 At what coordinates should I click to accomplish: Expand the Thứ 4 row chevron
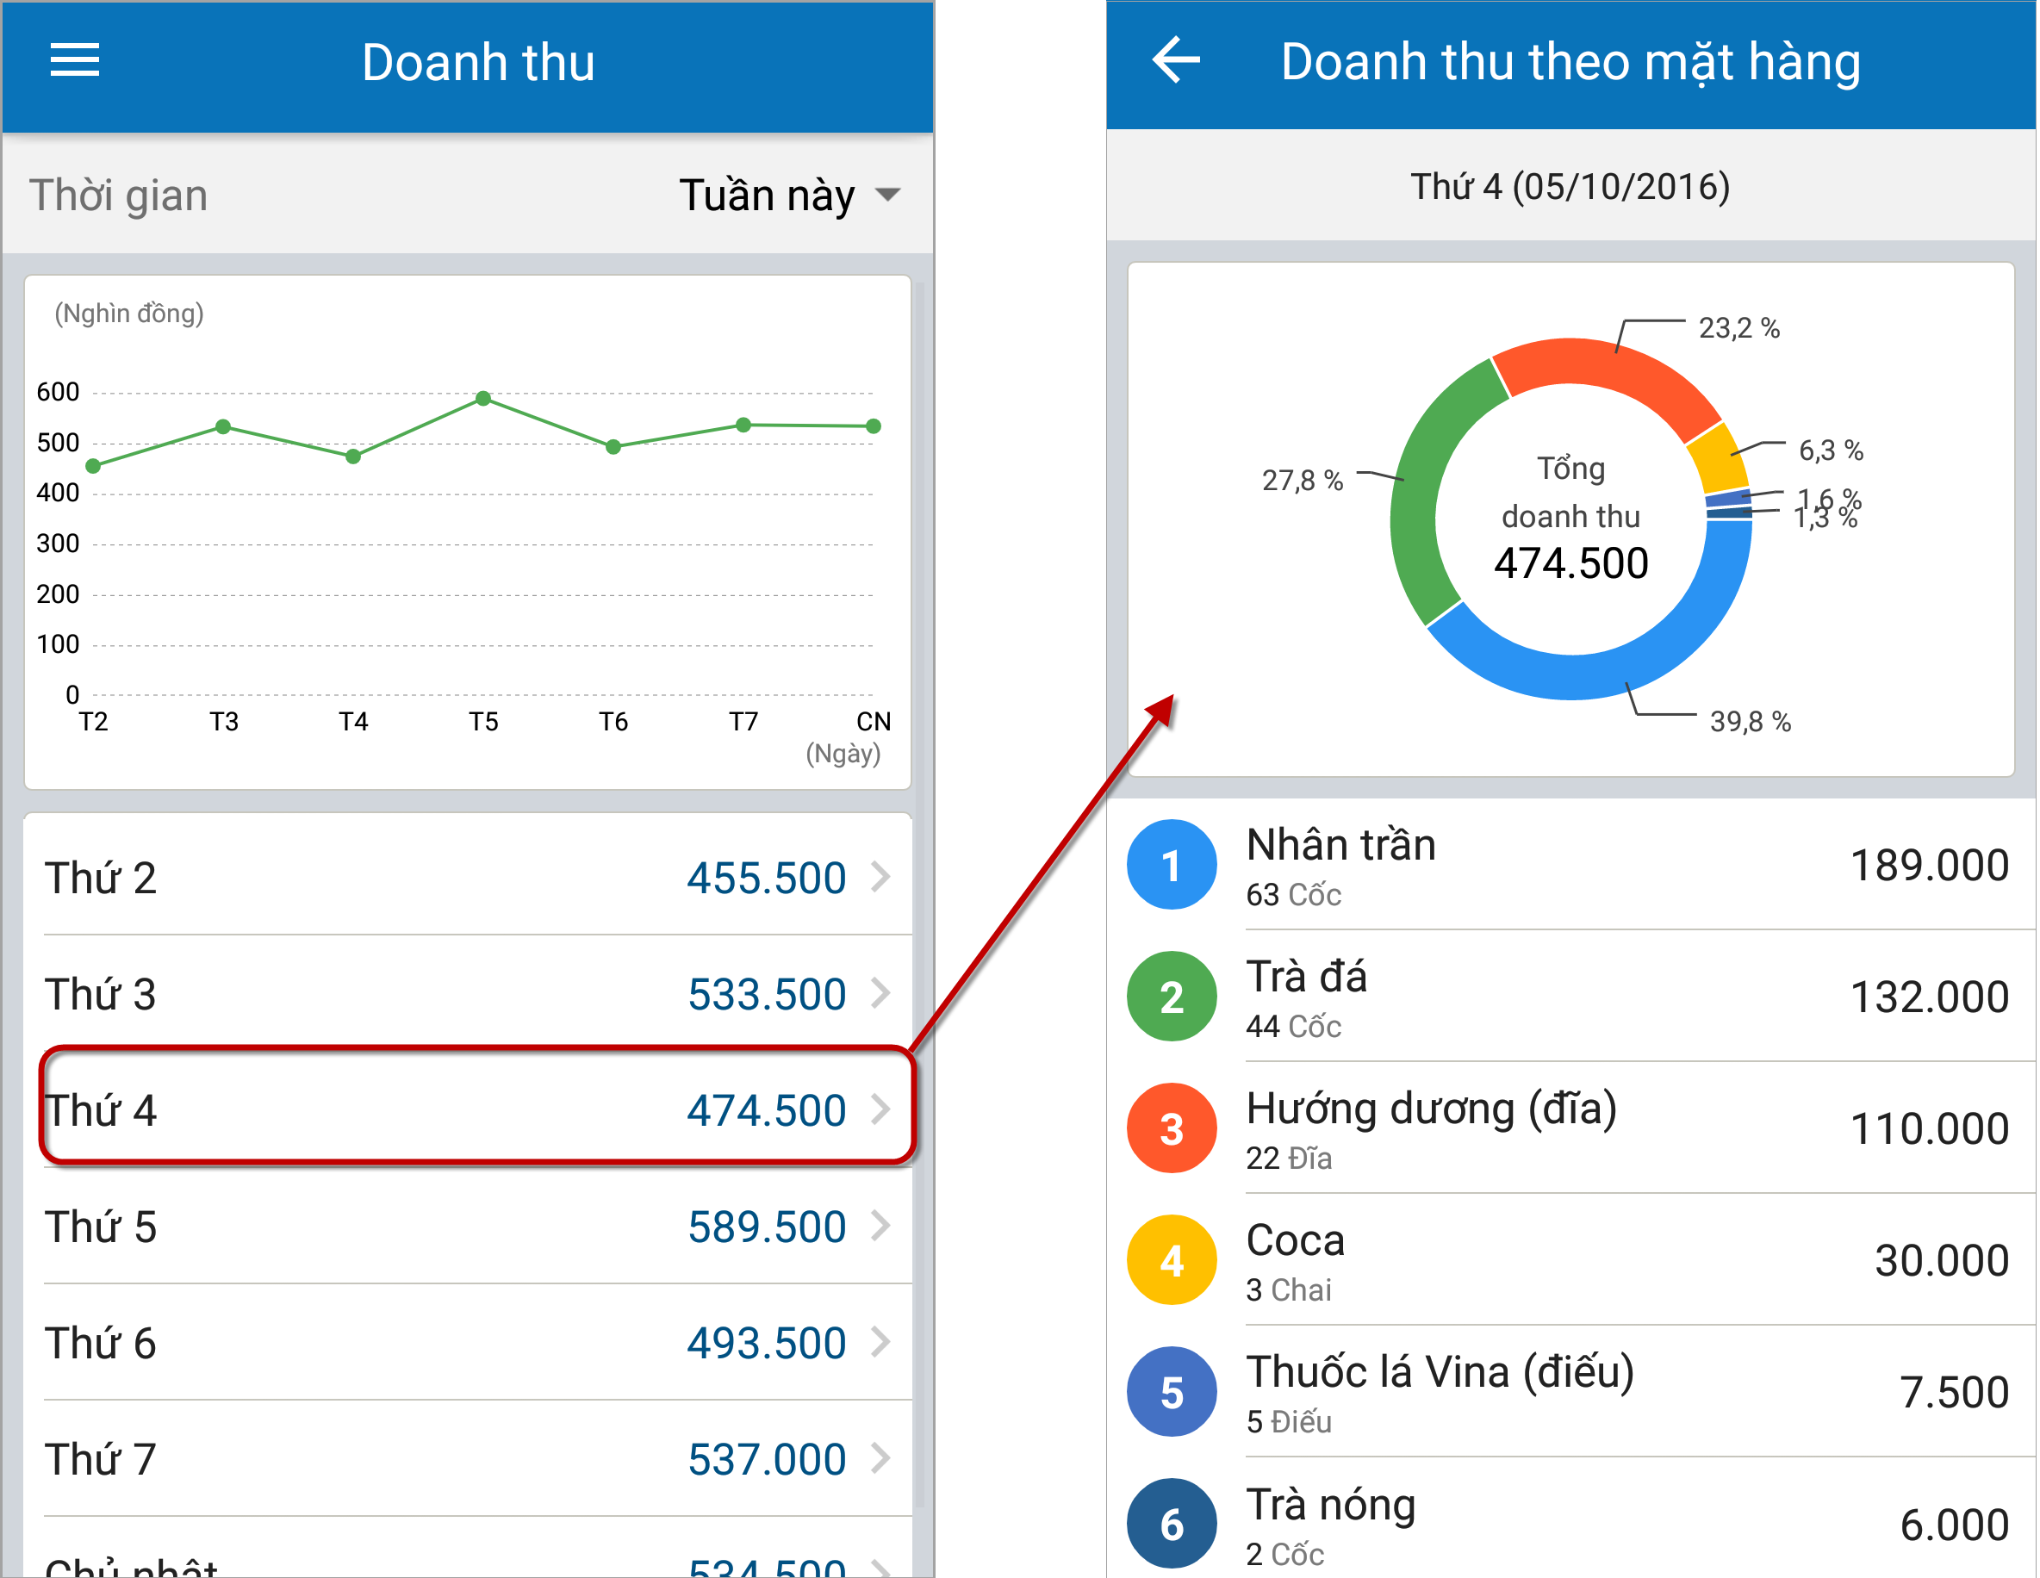[880, 1109]
